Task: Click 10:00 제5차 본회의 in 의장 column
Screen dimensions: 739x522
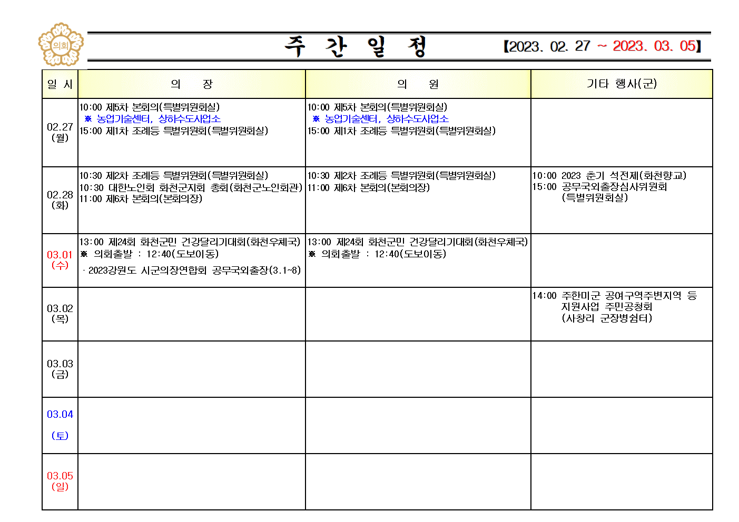Action: pyautogui.click(x=150, y=107)
